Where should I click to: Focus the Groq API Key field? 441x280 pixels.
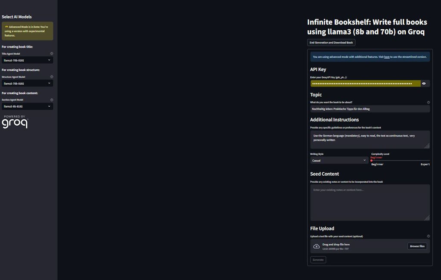point(365,84)
